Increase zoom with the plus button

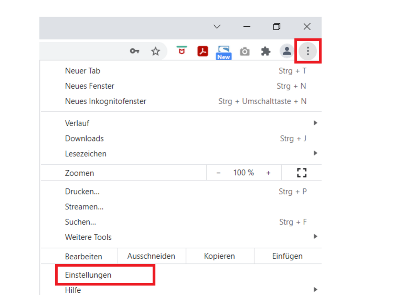point(268,173)
